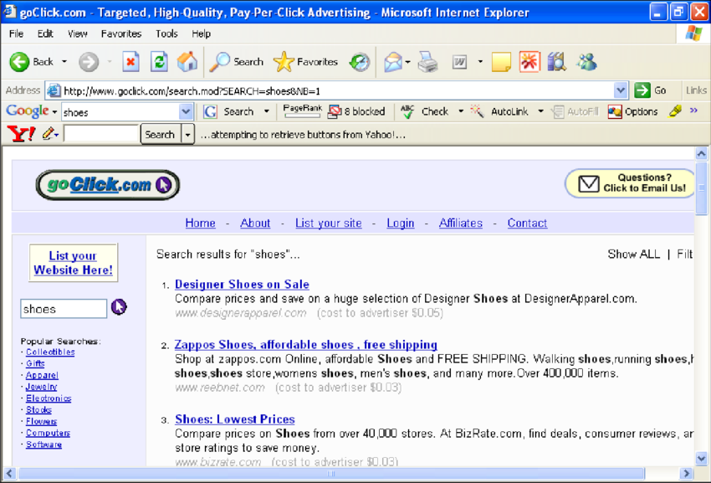Click the Go button beside address bar
The width and height of the screenshot is (711, 483).
pos(650,90)
